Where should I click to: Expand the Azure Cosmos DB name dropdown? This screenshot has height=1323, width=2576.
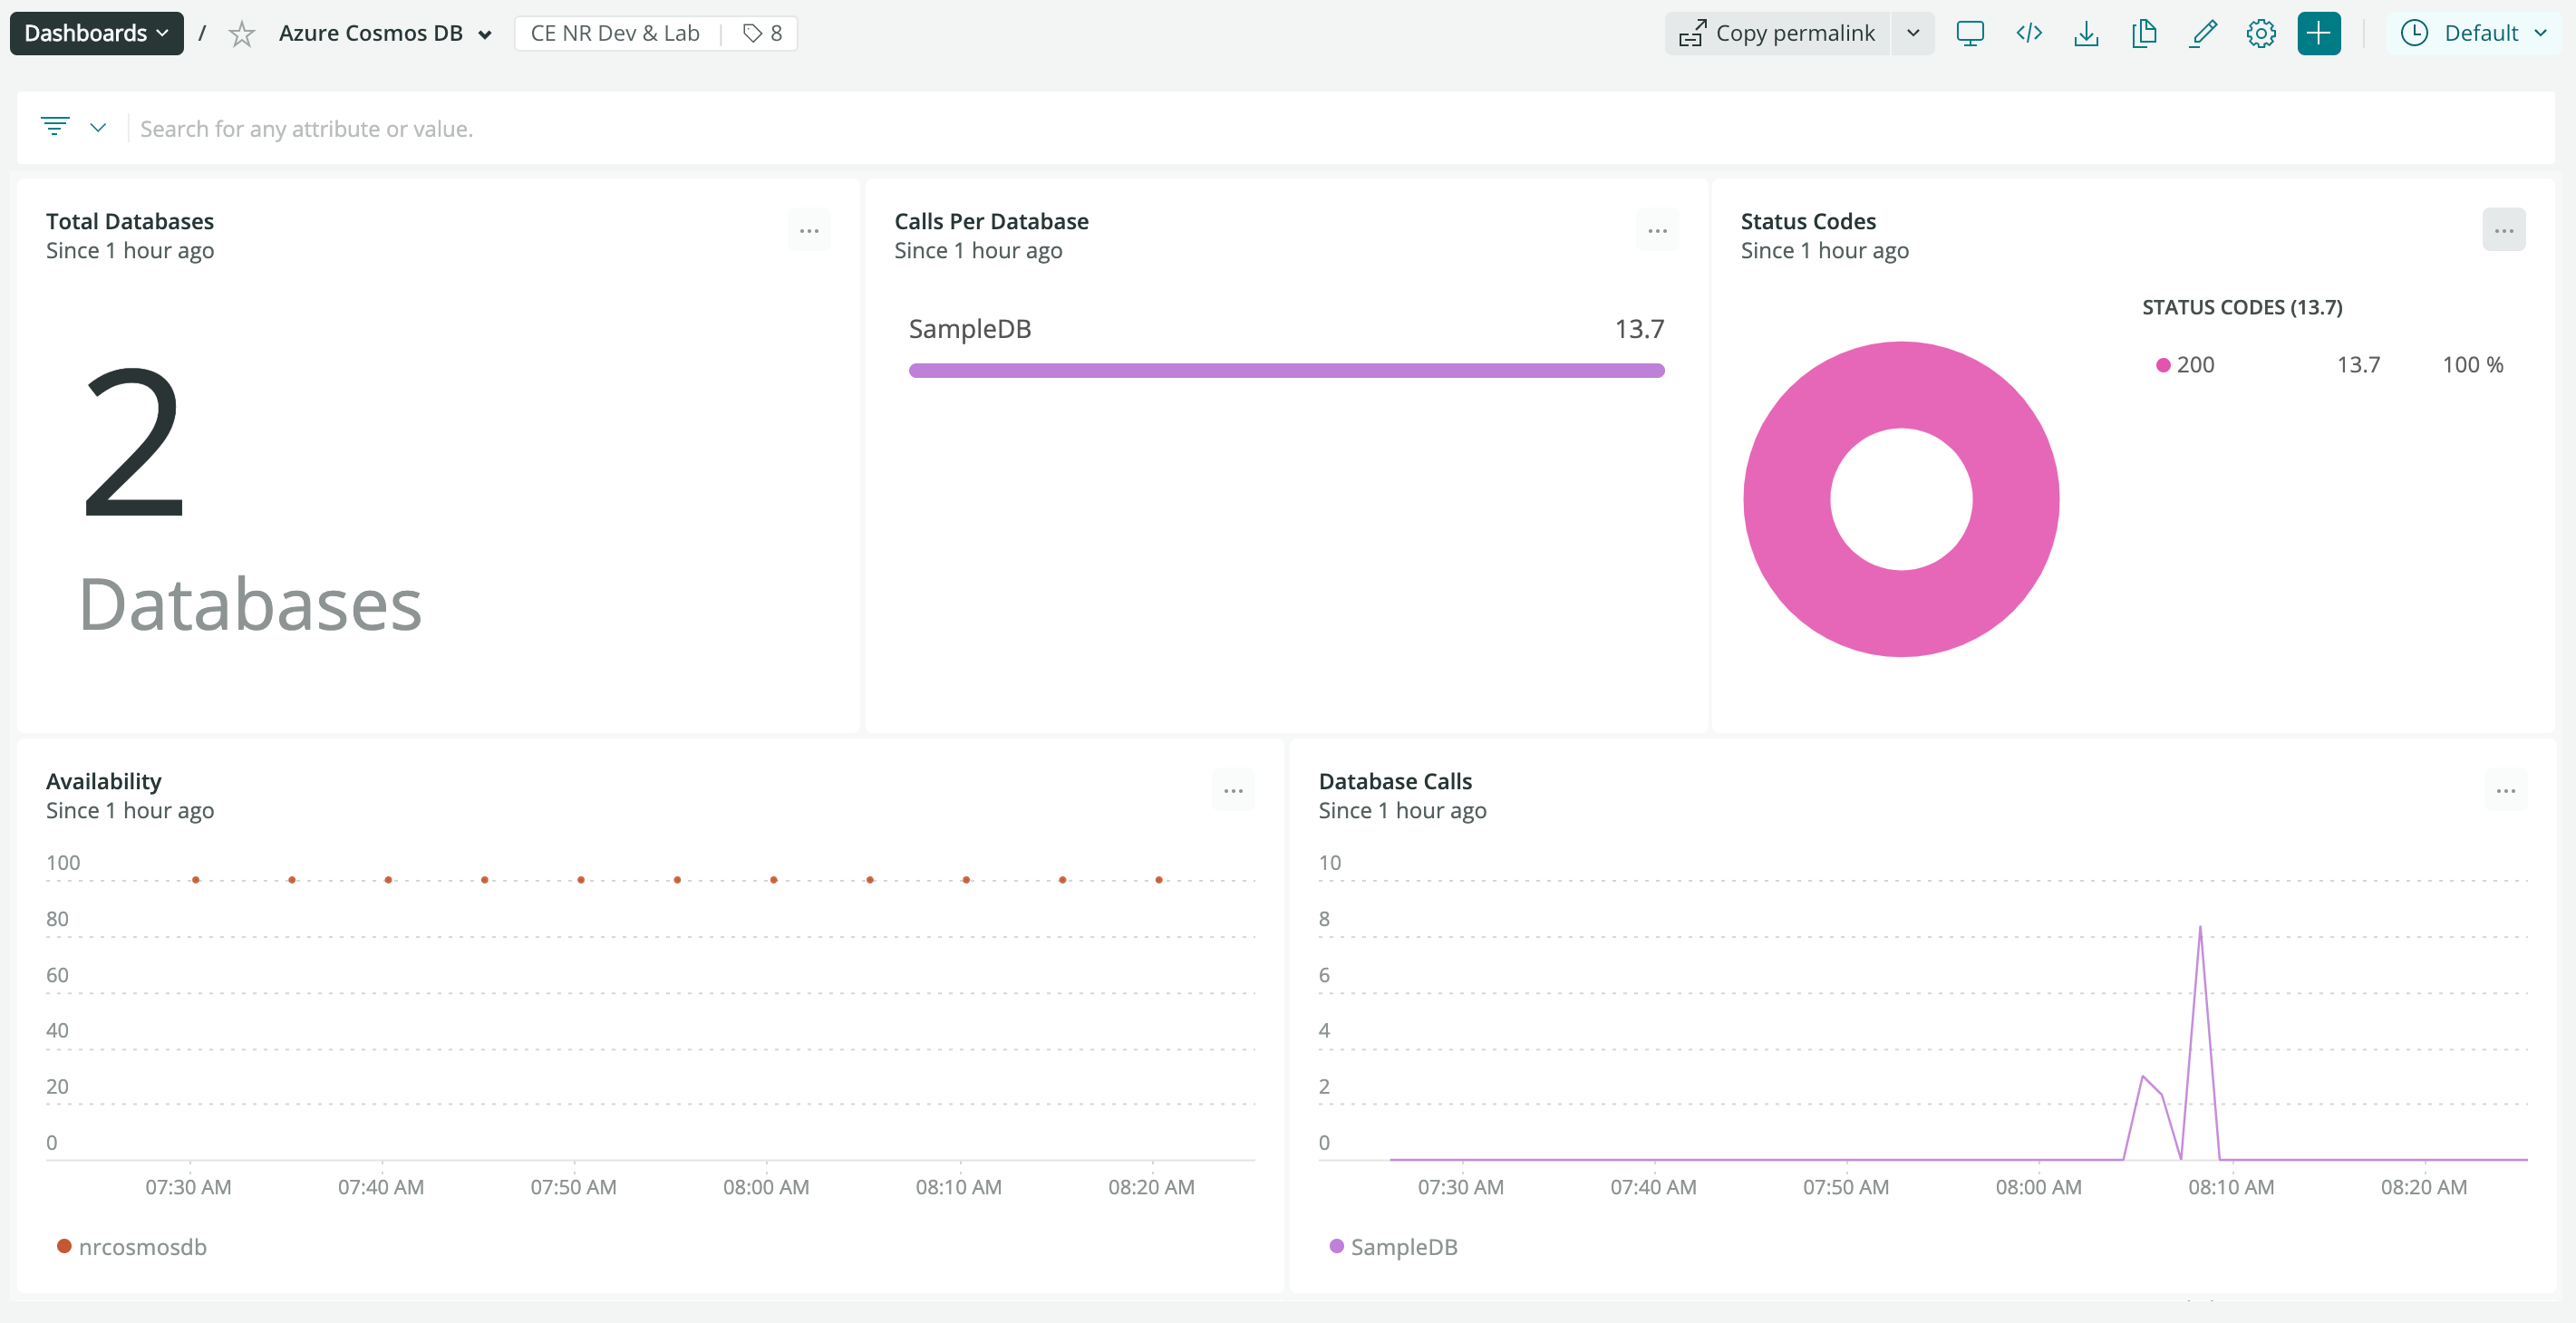pos(484,34)
